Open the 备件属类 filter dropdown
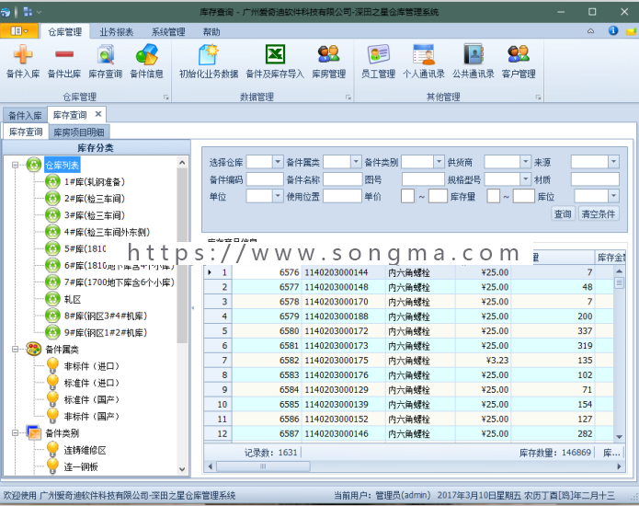The image size is (639, 506). (356, 162)
